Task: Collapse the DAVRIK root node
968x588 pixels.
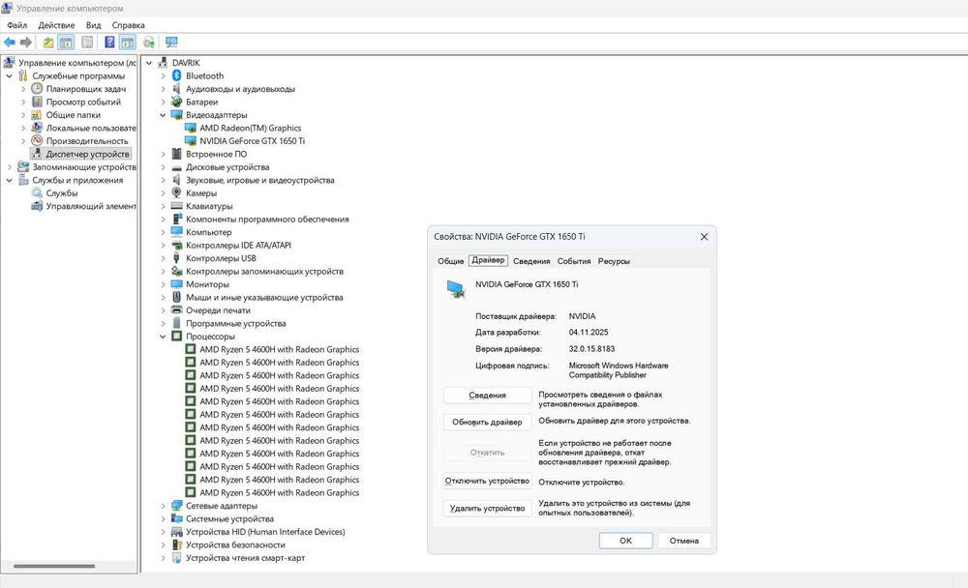Action: (x=149, y=63)
